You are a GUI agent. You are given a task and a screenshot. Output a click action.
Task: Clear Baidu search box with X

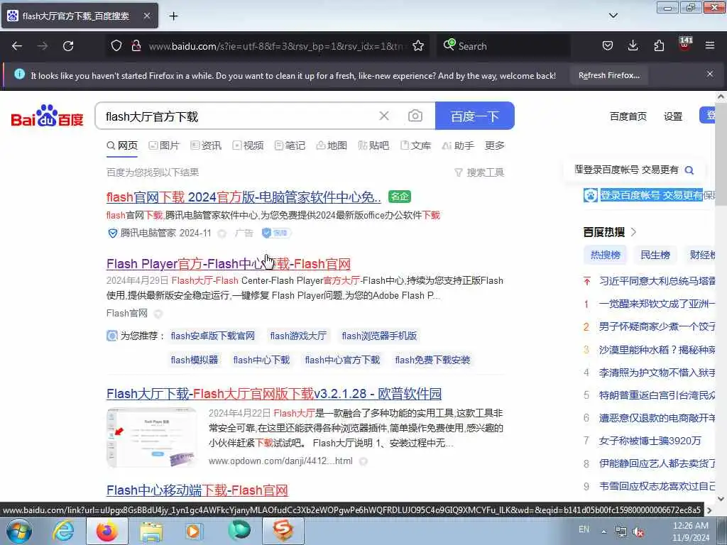(384, 116)
